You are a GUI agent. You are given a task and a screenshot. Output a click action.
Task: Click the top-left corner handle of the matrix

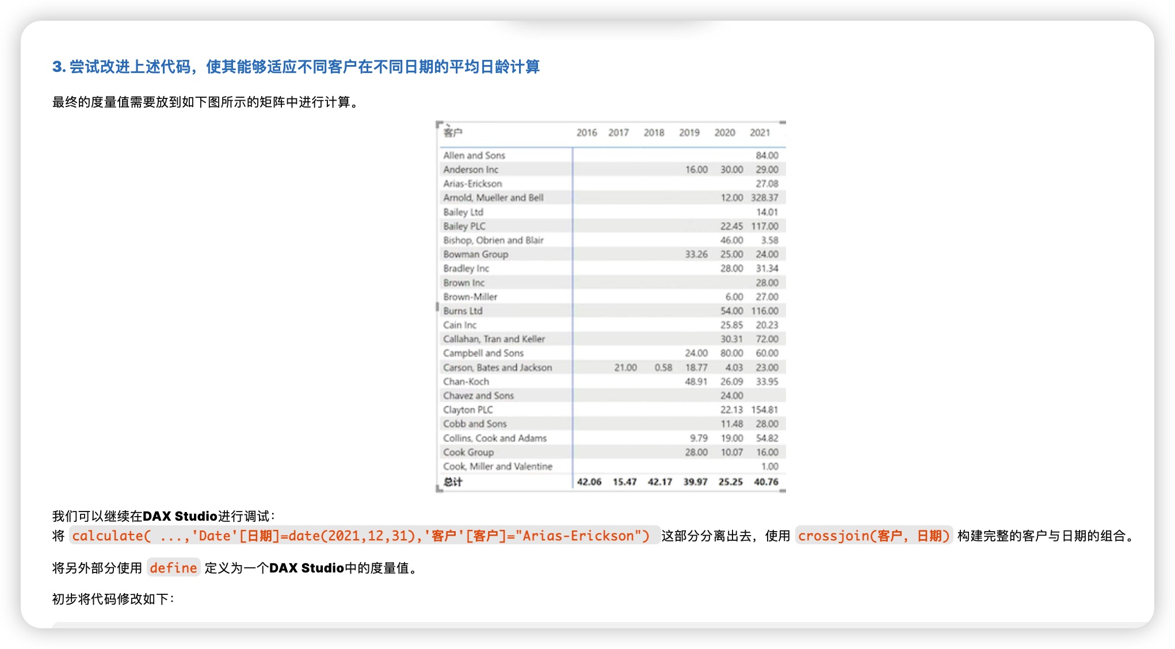(439, 124)
